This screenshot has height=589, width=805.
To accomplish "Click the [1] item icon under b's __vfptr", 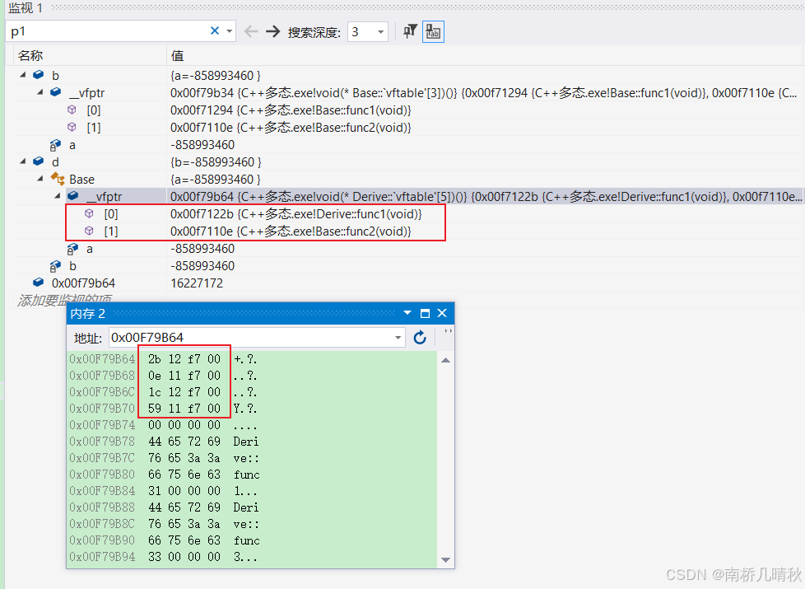I will tap(72, 127).
